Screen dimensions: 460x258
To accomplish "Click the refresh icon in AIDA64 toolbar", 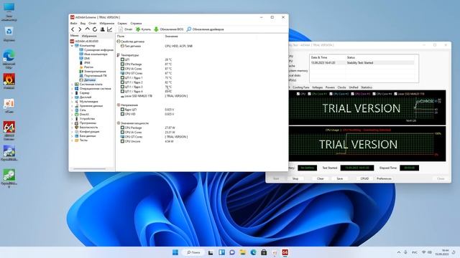I will click(x=94, y=29).
